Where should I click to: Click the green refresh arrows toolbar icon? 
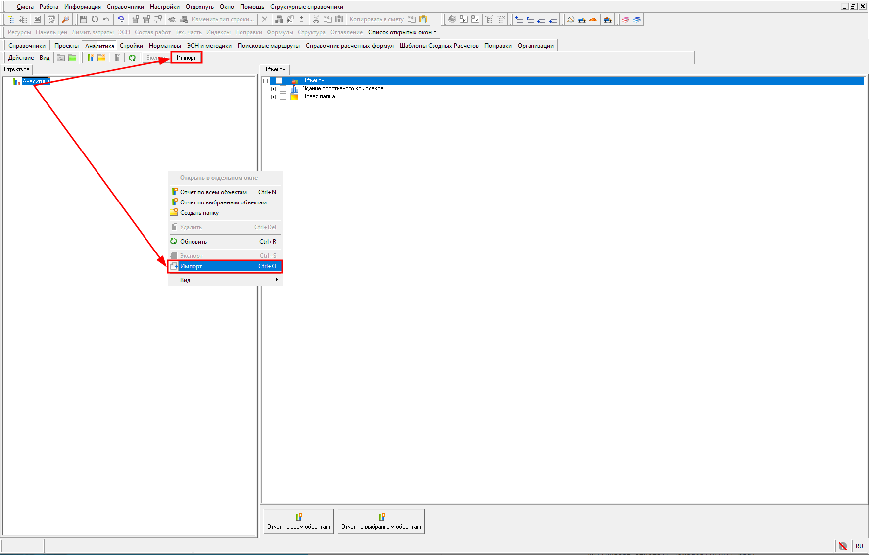132,58
